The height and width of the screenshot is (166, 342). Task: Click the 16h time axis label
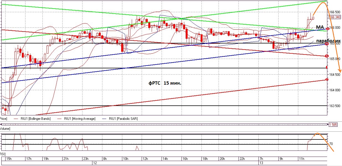pyautogui.click(x=185, y=159)
